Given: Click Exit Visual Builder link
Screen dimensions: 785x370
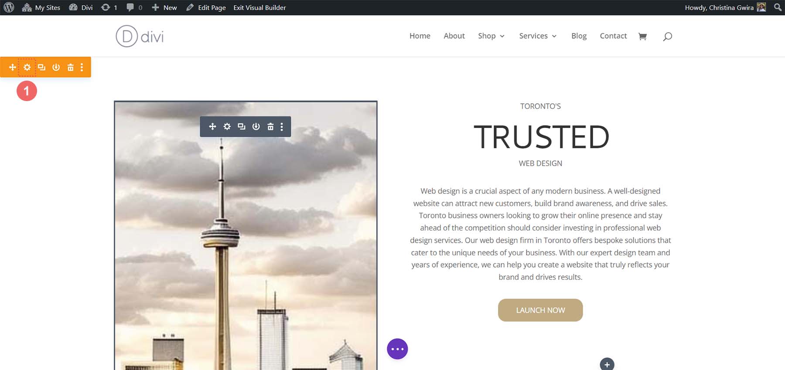Looking at the screenshot, I should (x=259, y=7).
